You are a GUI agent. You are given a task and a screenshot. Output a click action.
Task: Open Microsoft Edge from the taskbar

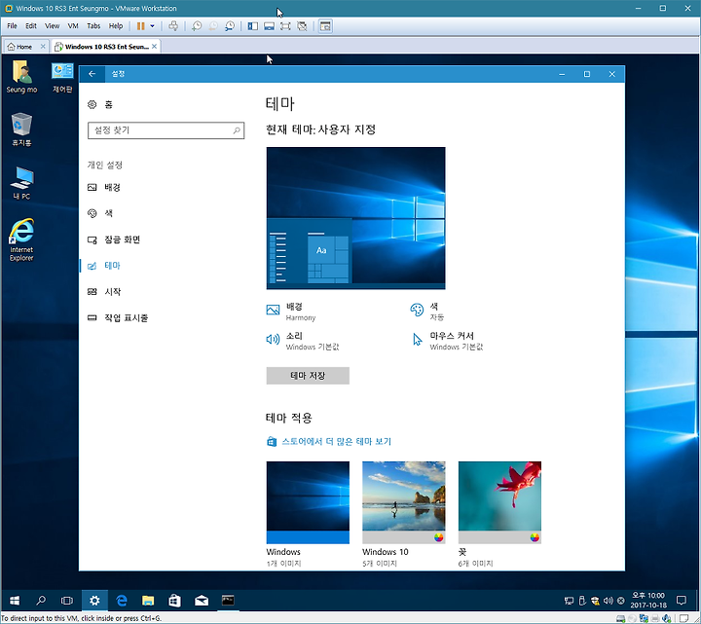121,601
